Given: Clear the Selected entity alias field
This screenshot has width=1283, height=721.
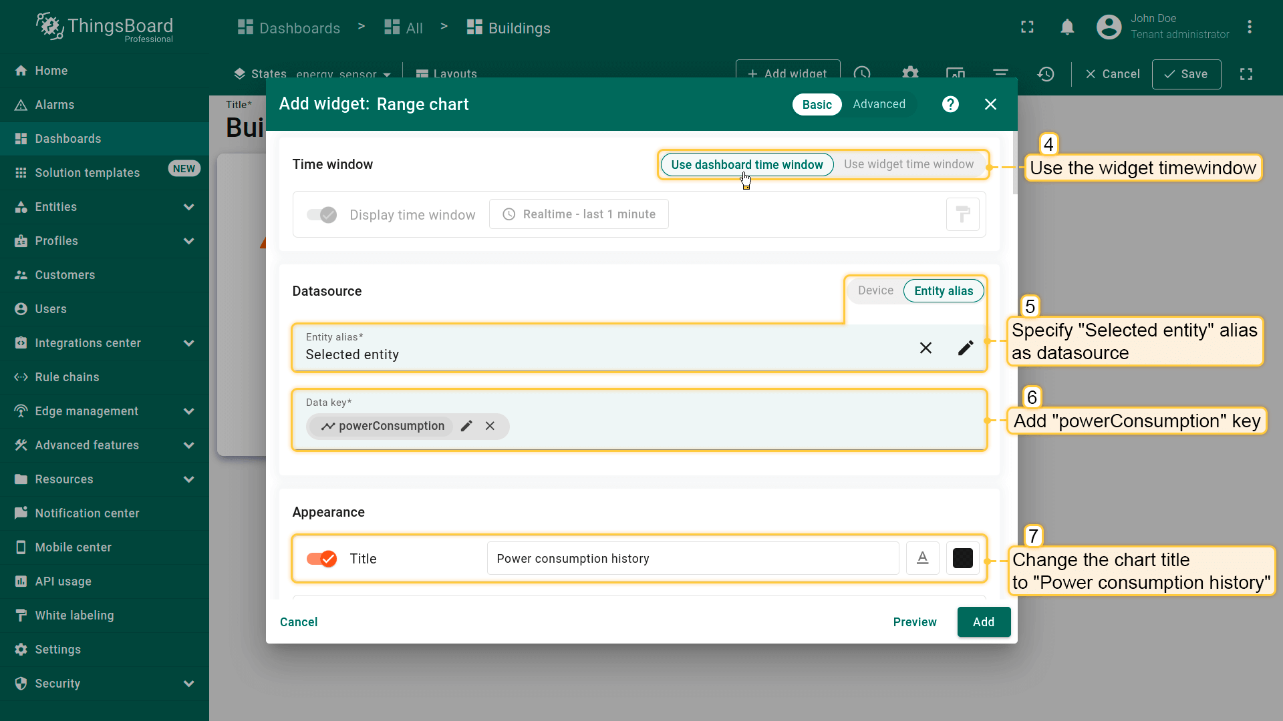Looking at the screenshot, I should (x=925, y=348).
